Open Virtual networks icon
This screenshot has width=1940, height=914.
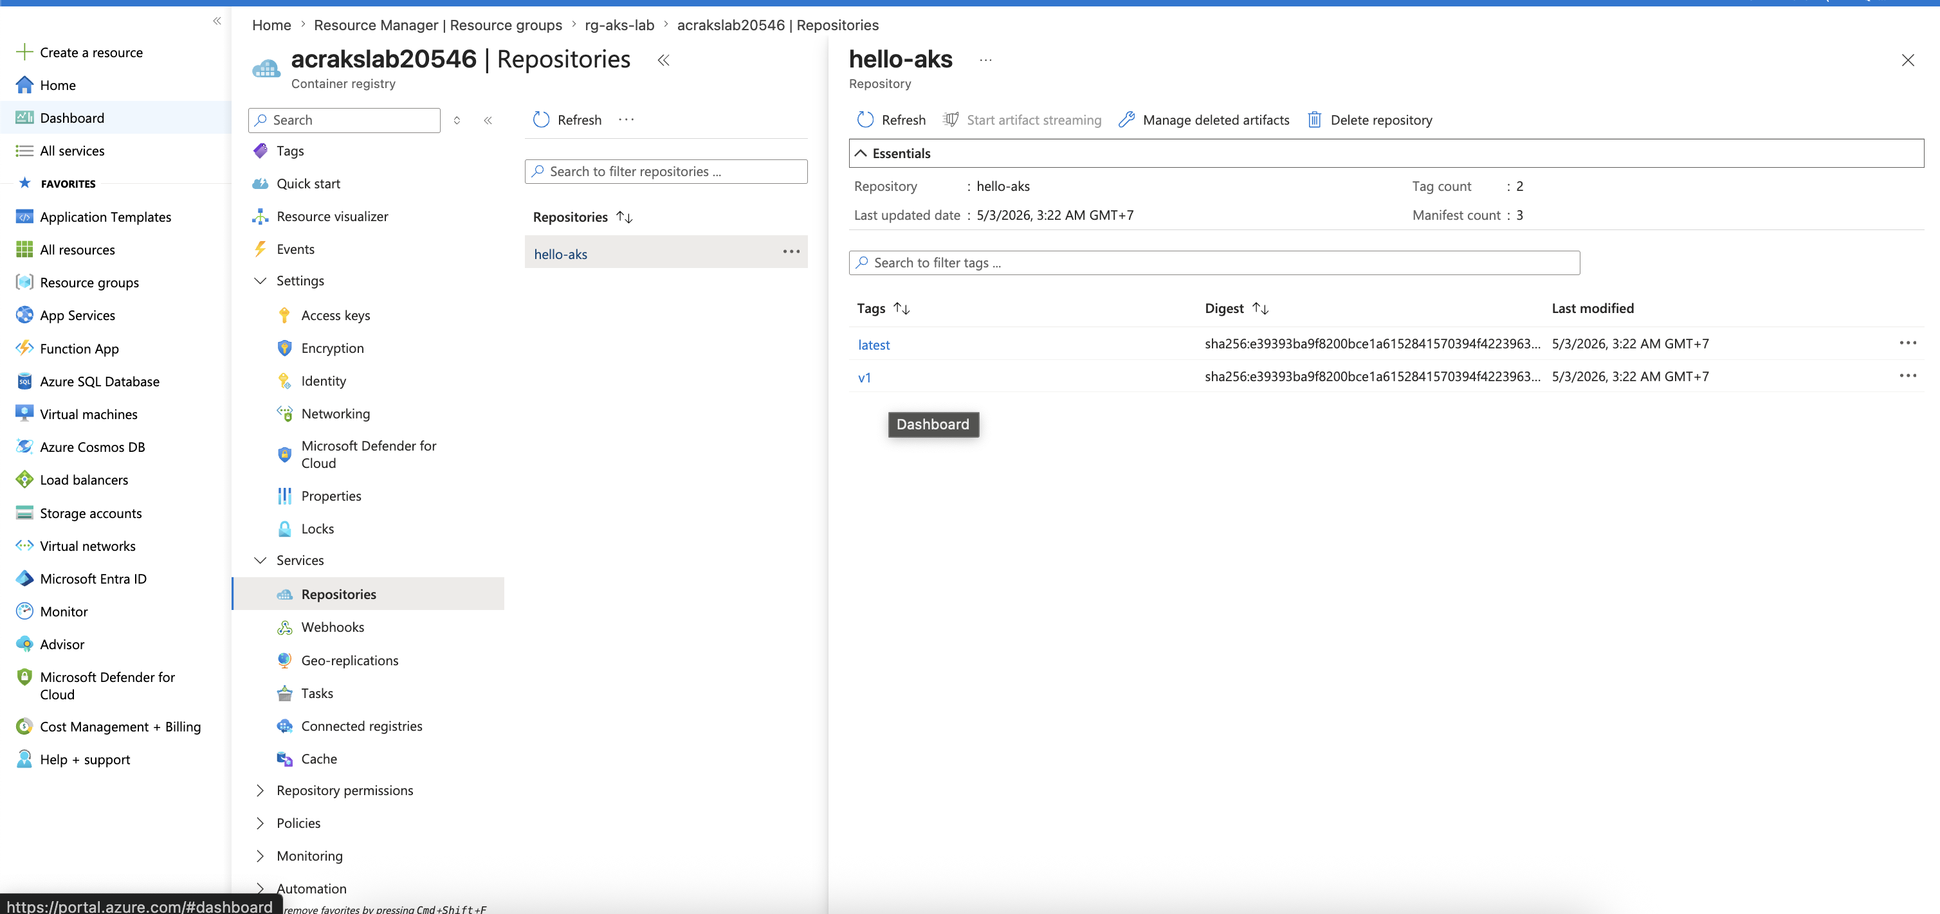[x=24, y=546]
